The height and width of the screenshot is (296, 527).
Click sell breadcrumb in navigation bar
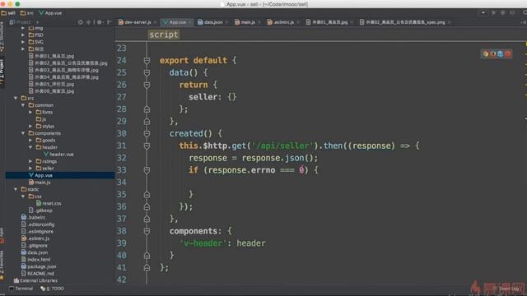pyautogui.click(x=8, y=13)
